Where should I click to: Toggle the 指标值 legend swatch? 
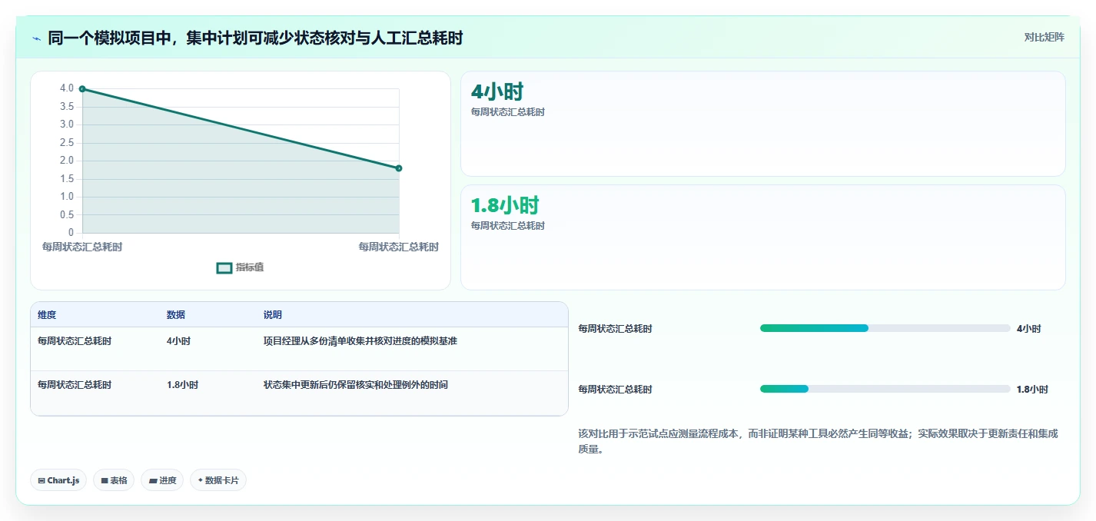224,268
